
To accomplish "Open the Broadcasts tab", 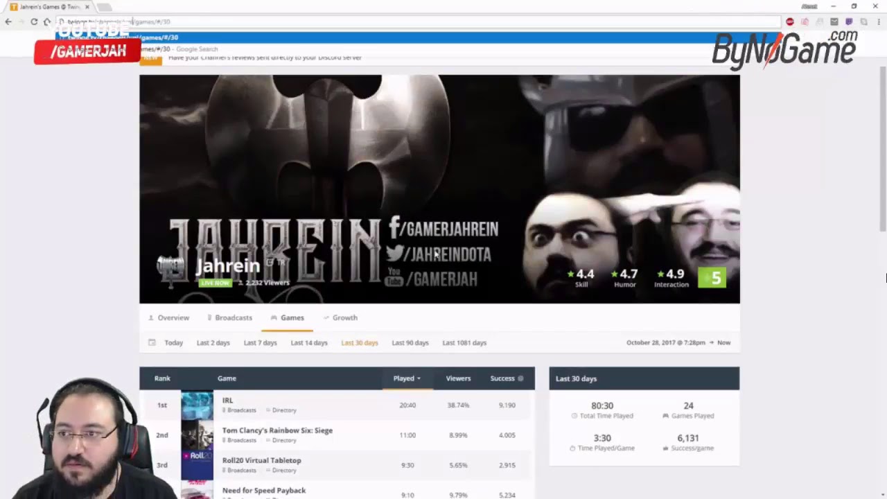I will coord(229,317).
